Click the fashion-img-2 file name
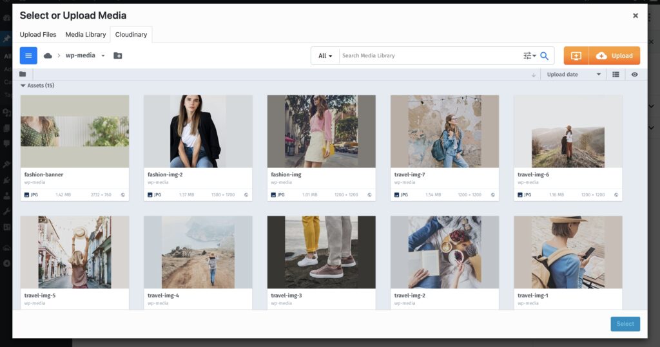660x347 pixels. coord(165,174)
